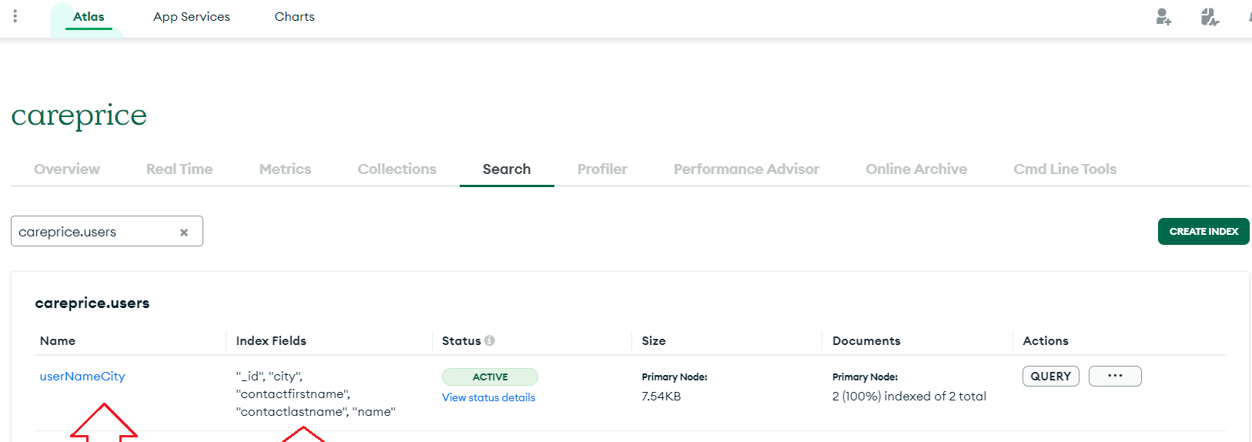This screenshot has width=1252, height=442.
Task: Click the Status info icon
Action: (490, 340)
